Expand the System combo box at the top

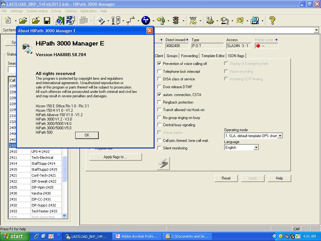[316, 30]
